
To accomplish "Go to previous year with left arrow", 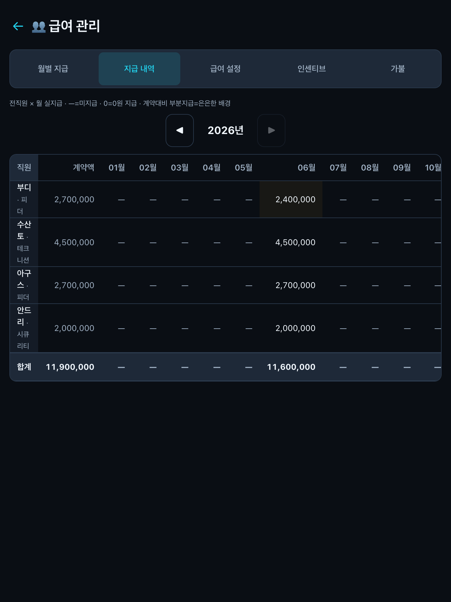I will pos(180,130).
